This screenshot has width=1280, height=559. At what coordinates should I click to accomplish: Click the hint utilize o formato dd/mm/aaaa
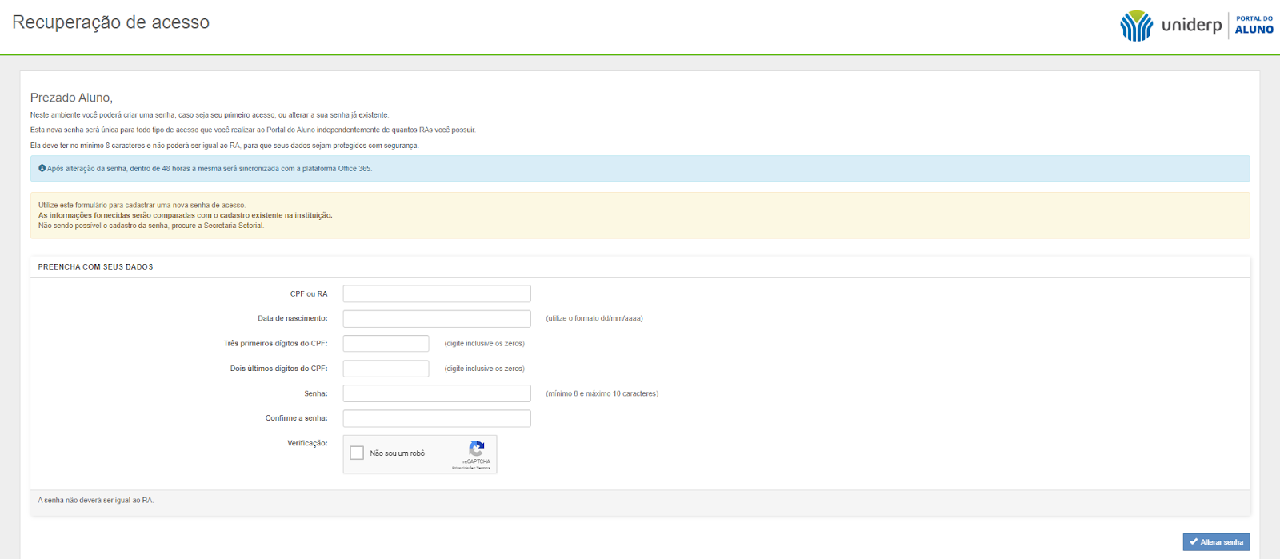coord(594,318)
